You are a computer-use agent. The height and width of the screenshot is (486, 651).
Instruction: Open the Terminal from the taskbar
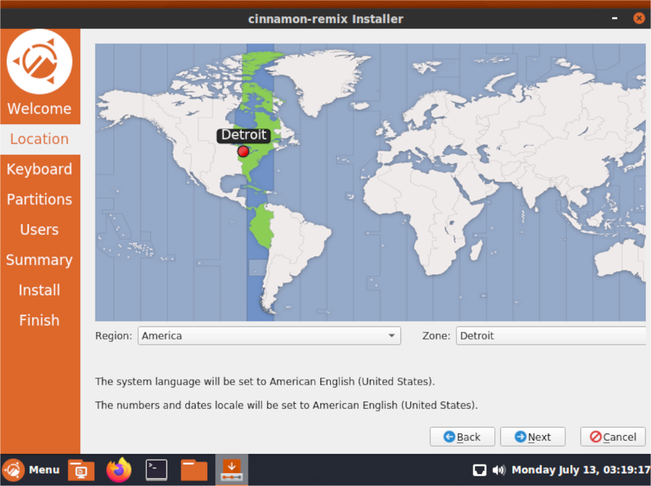157,470
